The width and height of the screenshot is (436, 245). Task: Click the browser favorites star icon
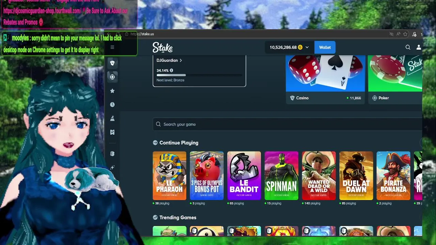coord(405,34)
